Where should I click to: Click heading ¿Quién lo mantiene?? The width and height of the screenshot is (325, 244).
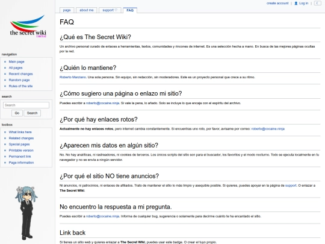coord(88,68)
